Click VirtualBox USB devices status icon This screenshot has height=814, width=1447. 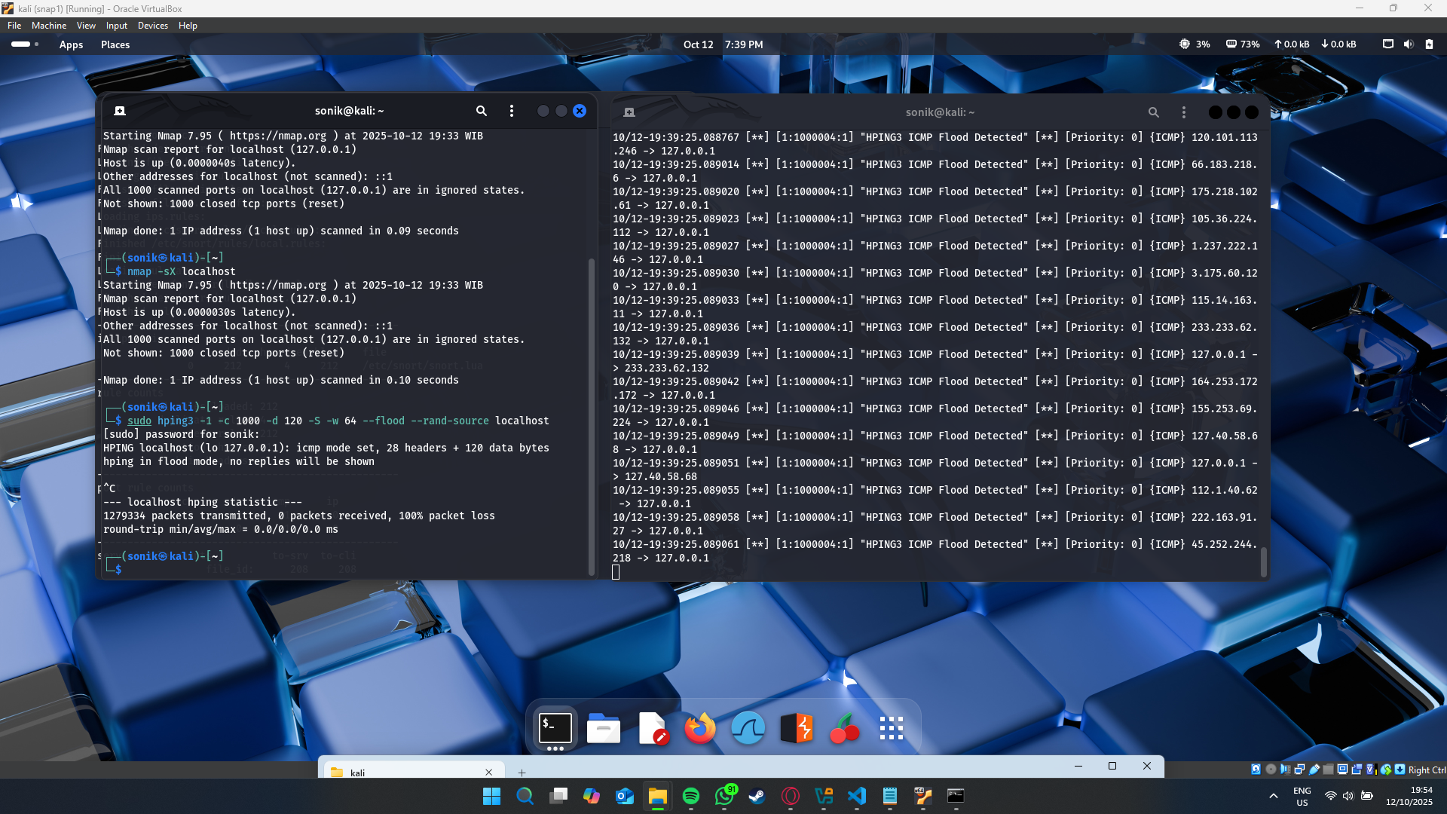coord(1314,770)
